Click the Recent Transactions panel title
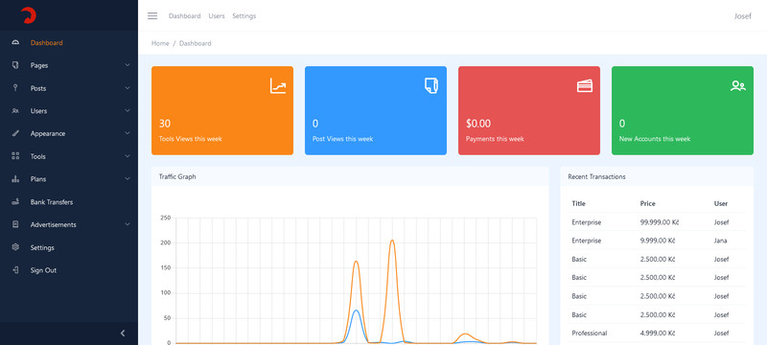This screenshot has width=767, height=345. (x=596, y=177)
